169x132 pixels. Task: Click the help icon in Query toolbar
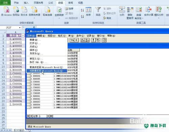pos(104,40)
